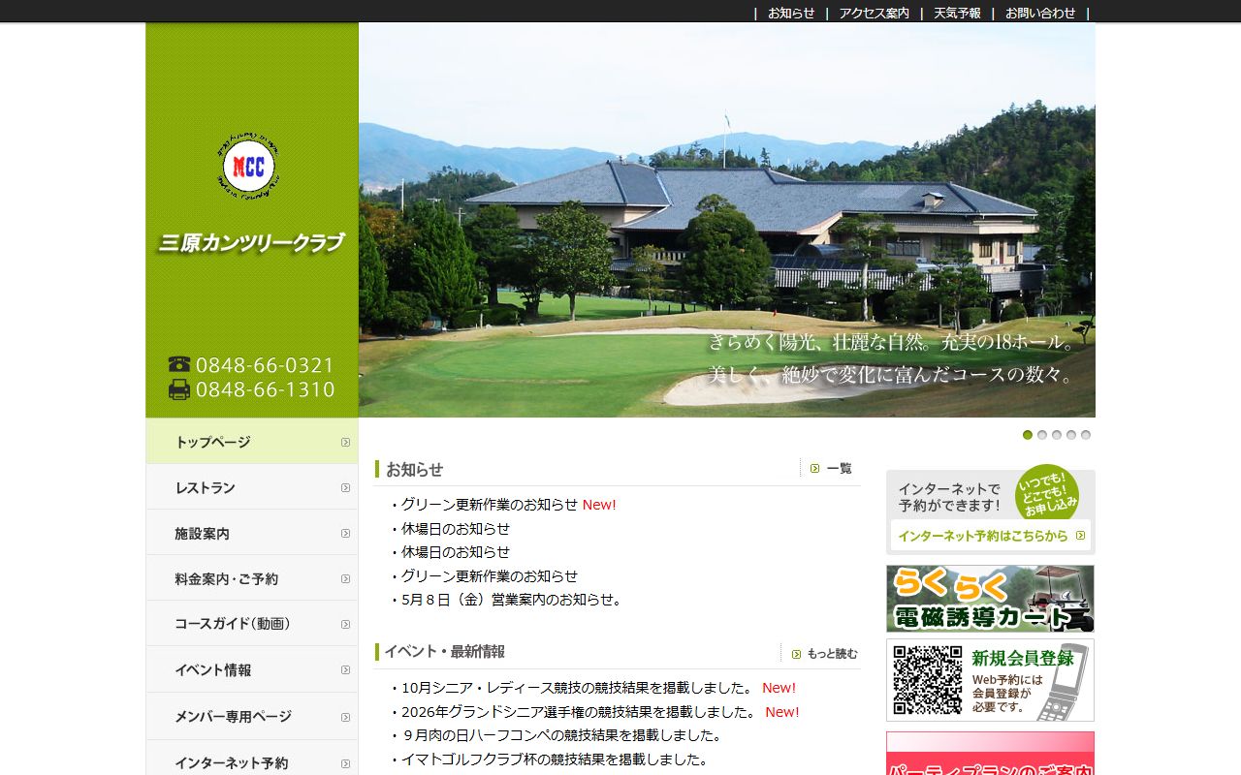Click インターネット予約はこちらから button
Screen dimensions: 1241x775
pyautogui.click(x=990, y=535)
